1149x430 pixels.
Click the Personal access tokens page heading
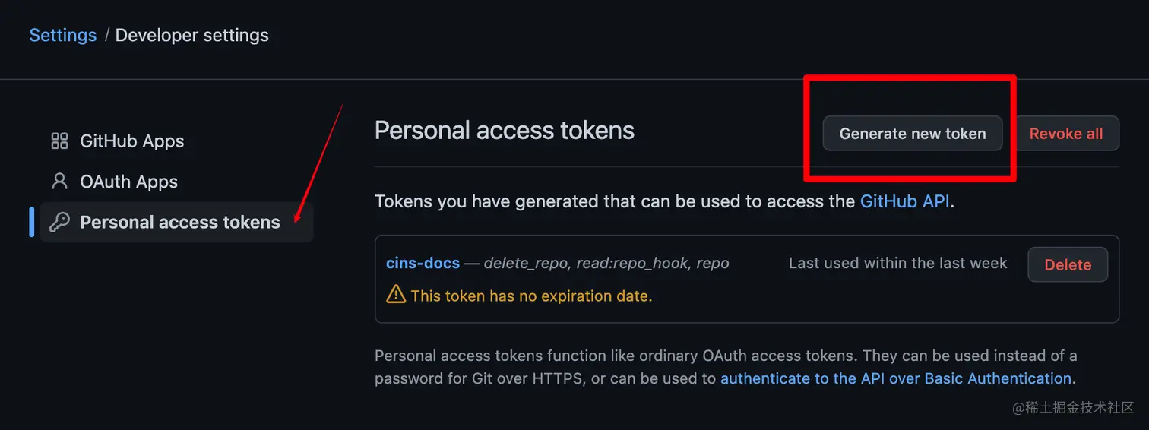(505, 131)
